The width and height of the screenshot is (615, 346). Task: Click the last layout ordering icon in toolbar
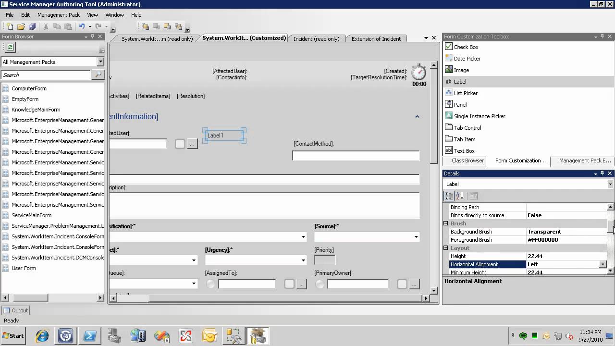tap(179, 27)
